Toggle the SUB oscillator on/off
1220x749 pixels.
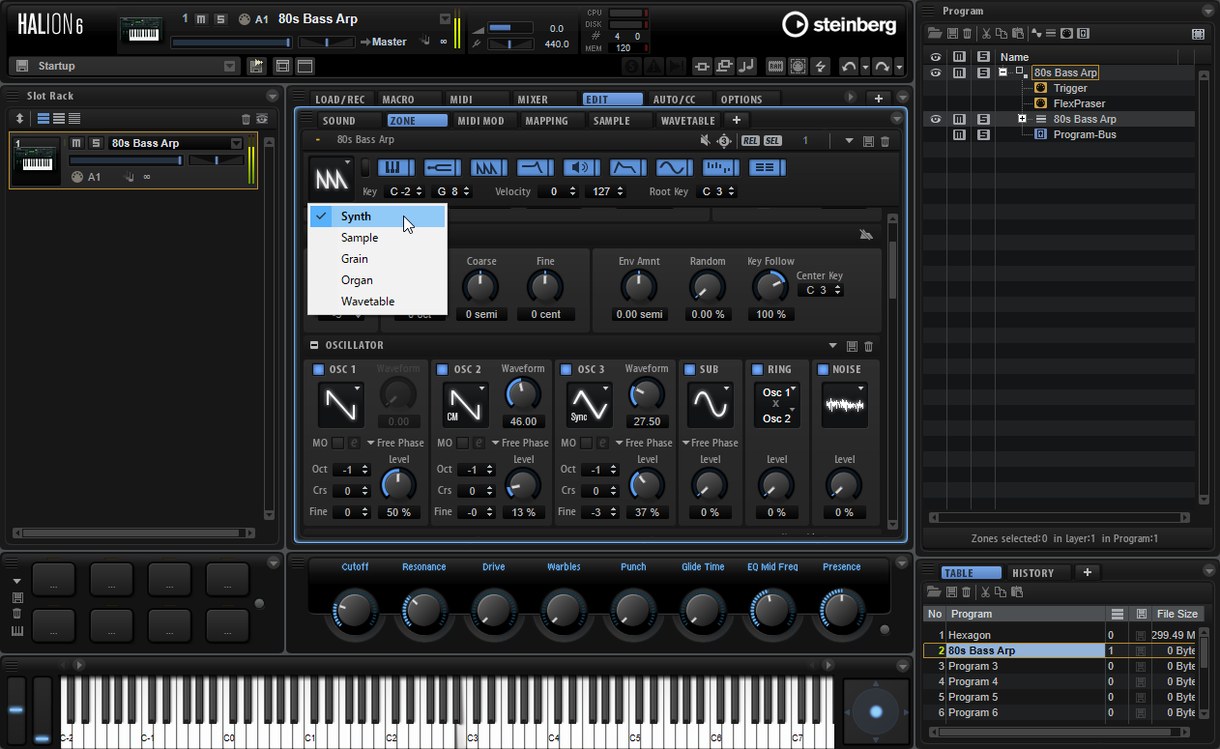(689, 369)
